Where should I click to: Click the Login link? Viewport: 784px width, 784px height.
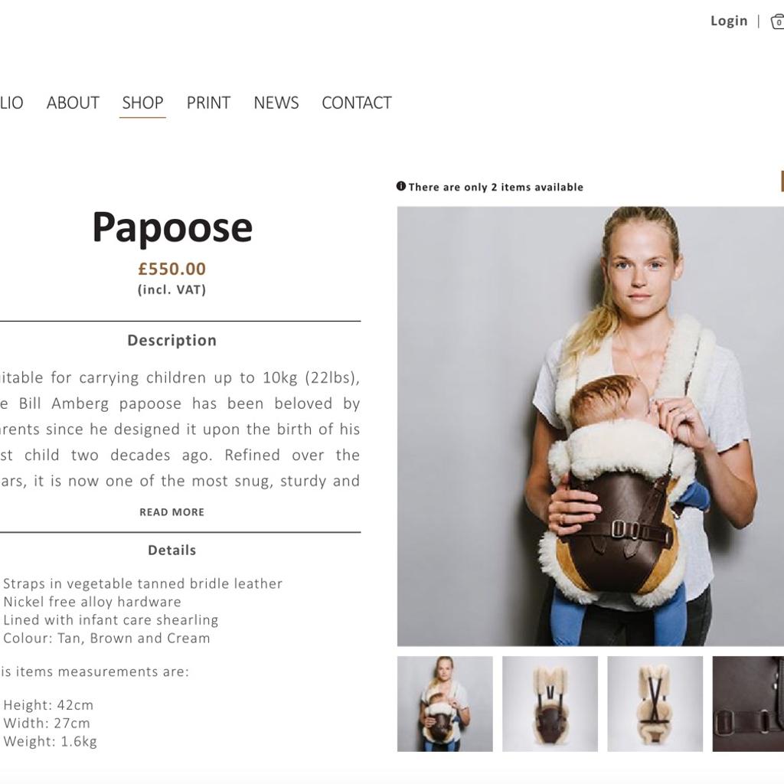(729, 21)
